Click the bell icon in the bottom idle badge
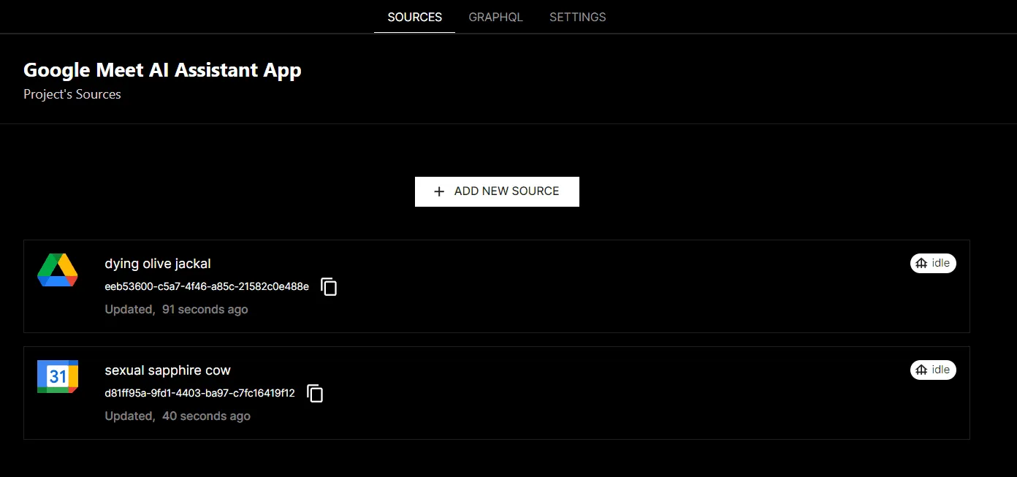This screenshot has width=1017, height=477. tap(921, 370)
